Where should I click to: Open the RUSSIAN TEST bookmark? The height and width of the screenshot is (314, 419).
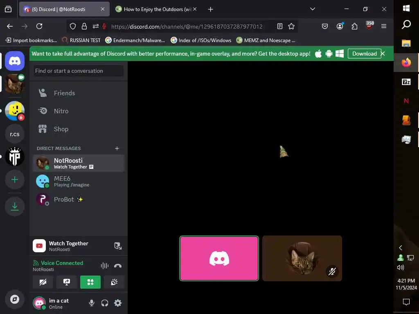pyautogui.click(x=81, y=40)
